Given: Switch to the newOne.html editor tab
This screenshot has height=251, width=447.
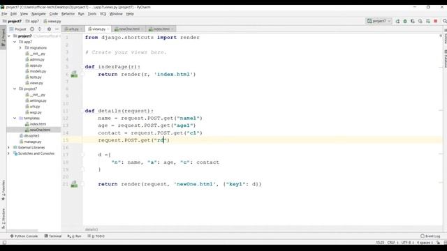Looking at the screenshot, I should 129,29.
